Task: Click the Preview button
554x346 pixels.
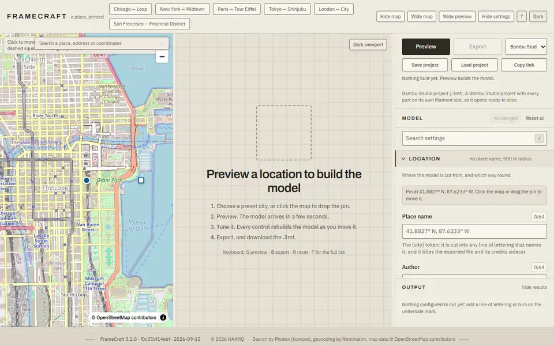Action: [426, 47]
